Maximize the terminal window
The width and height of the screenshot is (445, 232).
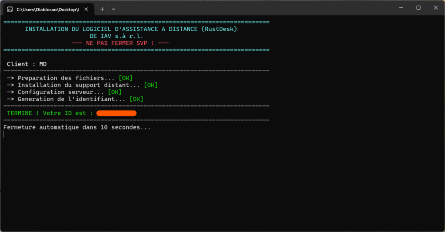pyautogui.click(x=418, y=8)
